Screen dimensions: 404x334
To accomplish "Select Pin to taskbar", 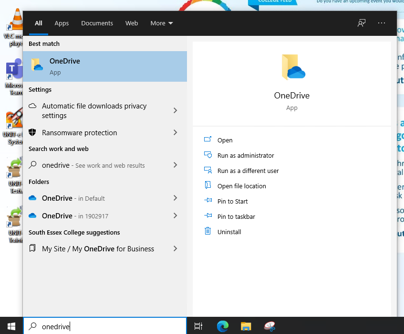I will pos(236,216).
